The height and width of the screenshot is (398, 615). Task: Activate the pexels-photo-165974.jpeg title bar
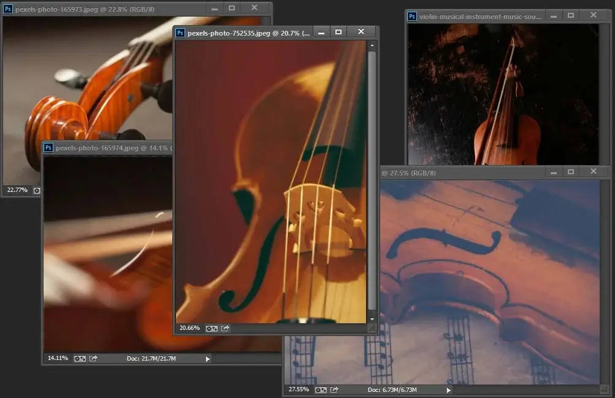tap(109, 148)
